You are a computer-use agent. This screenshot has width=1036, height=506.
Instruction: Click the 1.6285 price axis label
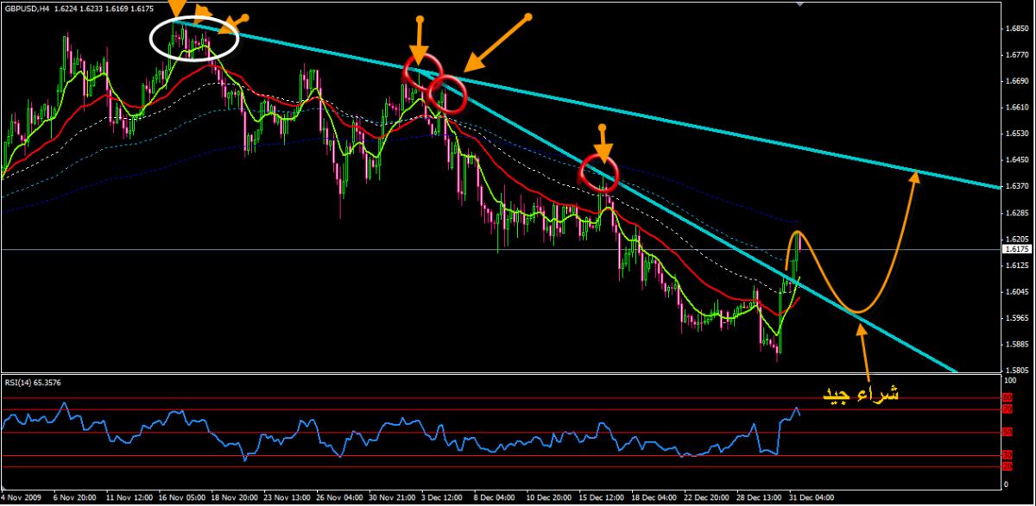(x=1016, y=212)
